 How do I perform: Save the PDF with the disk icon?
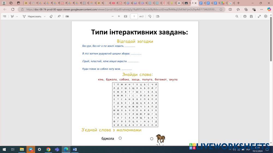click(x=251, y=16)
